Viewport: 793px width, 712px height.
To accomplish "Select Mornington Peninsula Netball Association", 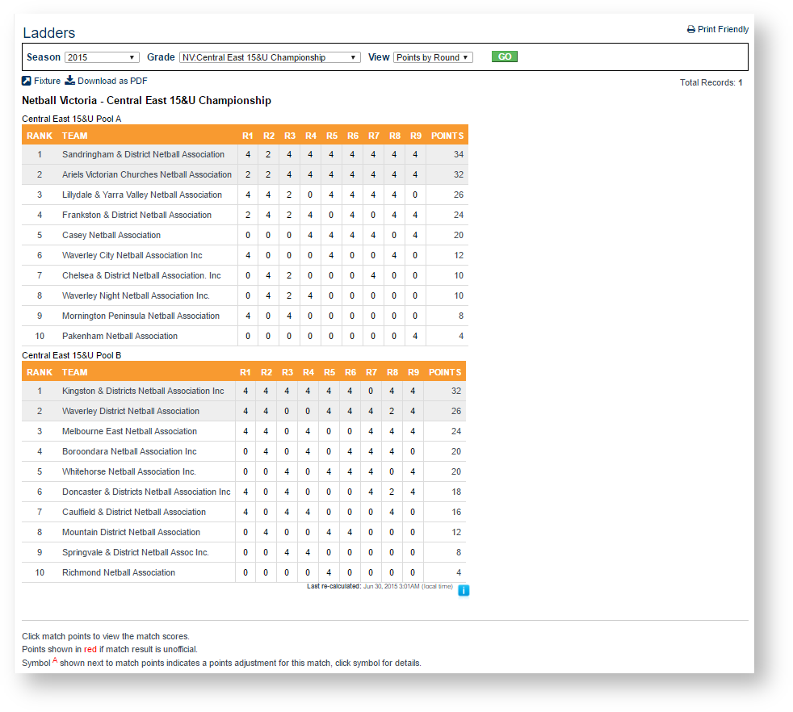I will 141,316.
